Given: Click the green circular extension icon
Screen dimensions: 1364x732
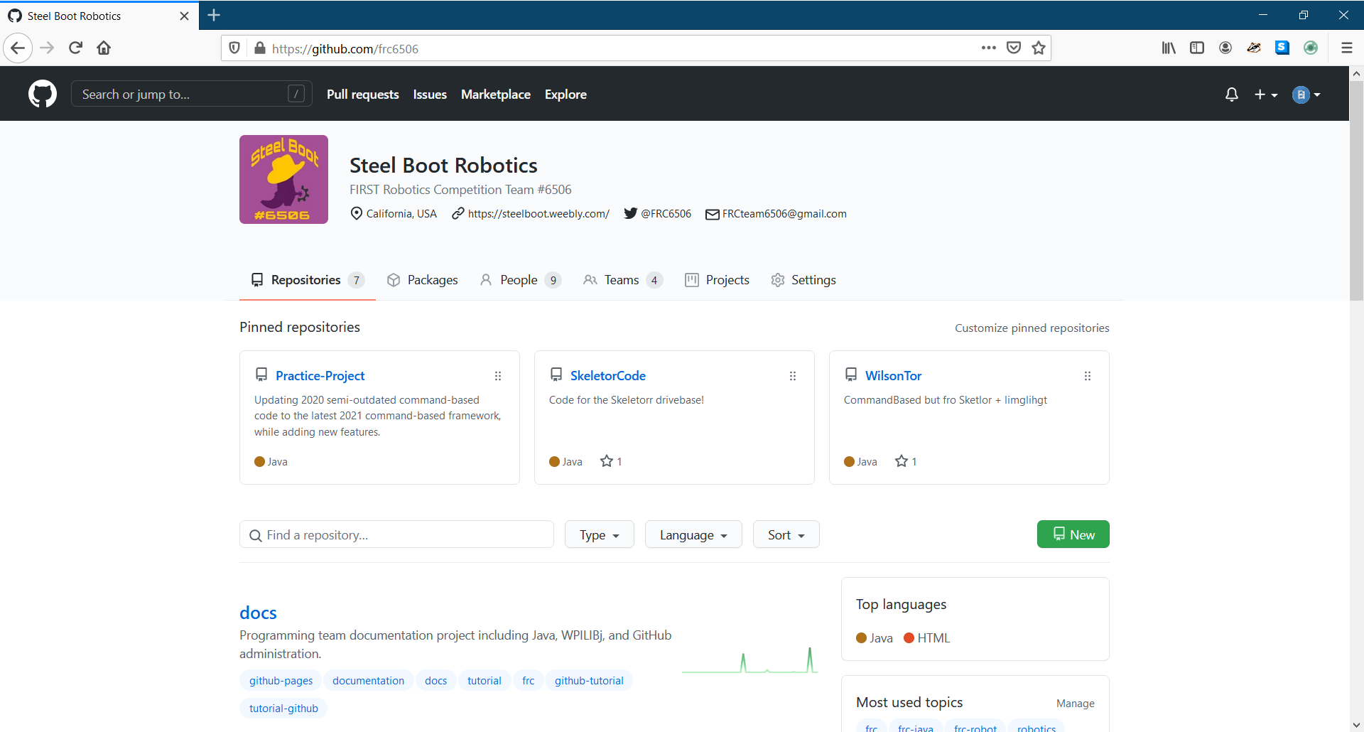Looking at the screenshot, I should point(1311,48).
